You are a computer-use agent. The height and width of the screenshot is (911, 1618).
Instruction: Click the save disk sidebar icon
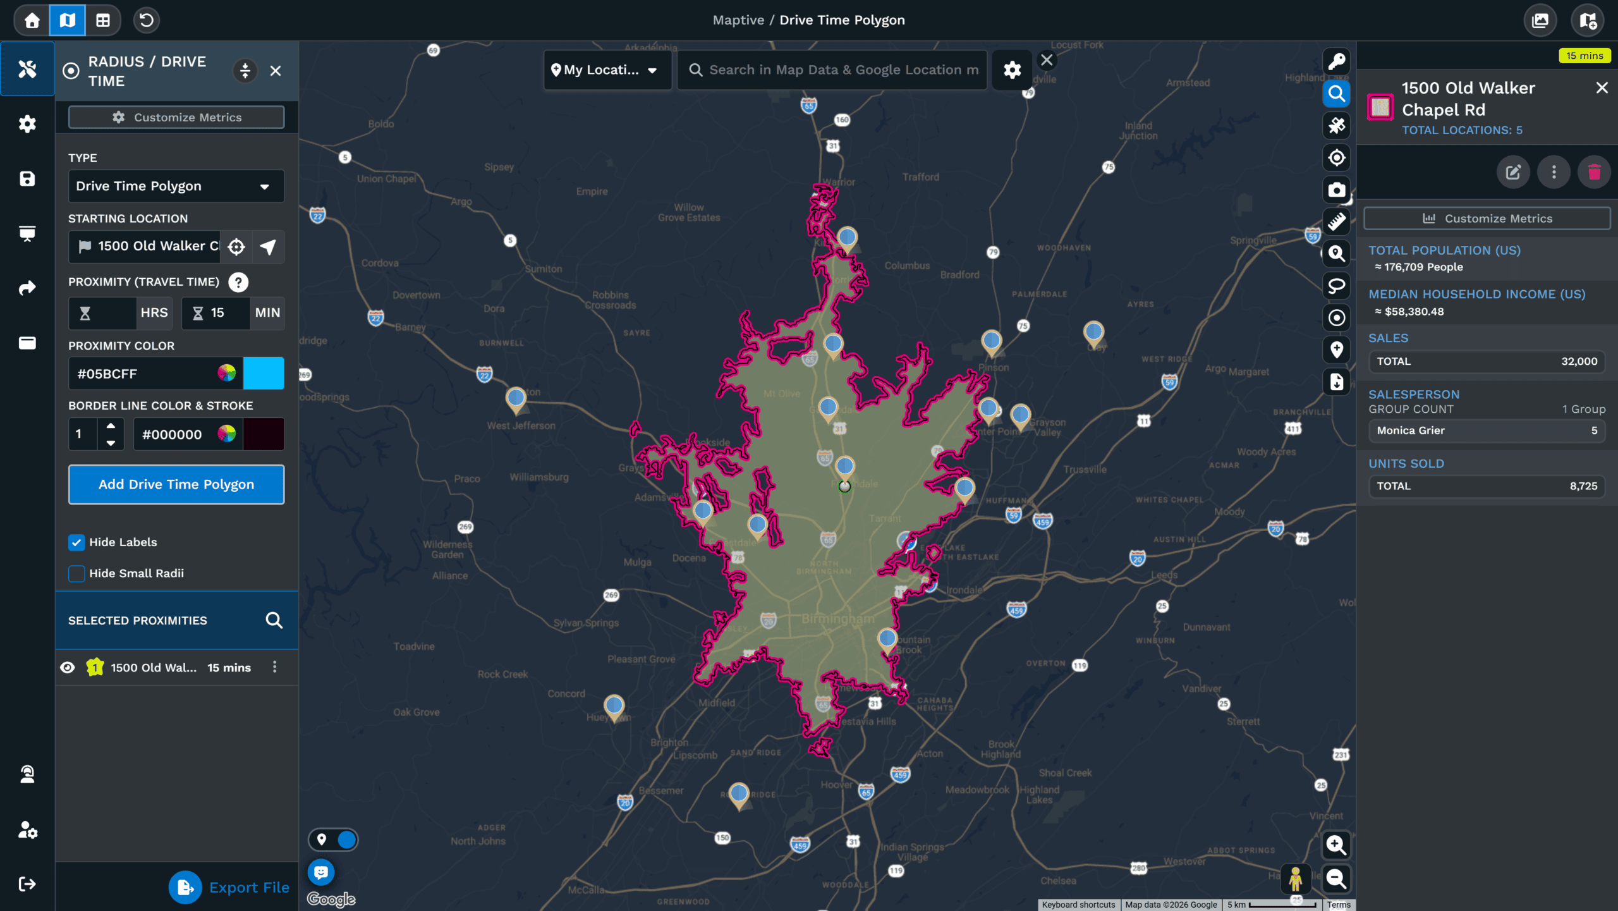pos(27,179)
